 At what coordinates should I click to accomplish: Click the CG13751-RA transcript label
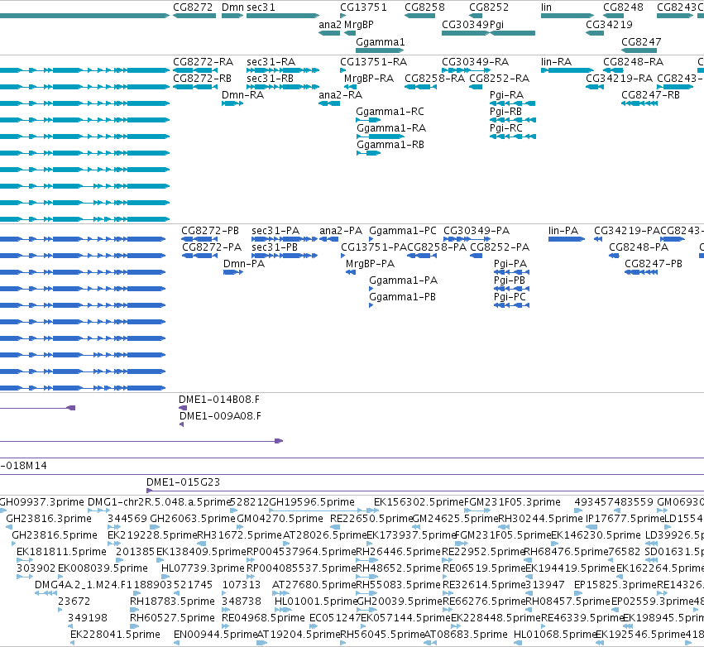(x=374, y=62)
